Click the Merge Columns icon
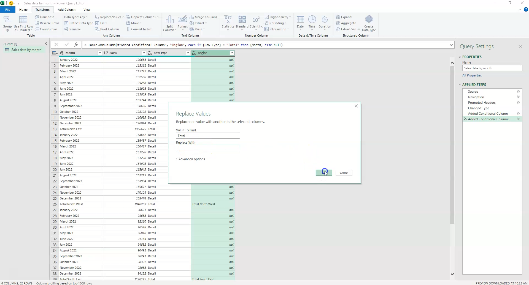The image size is (529, 285). (204, 17)
